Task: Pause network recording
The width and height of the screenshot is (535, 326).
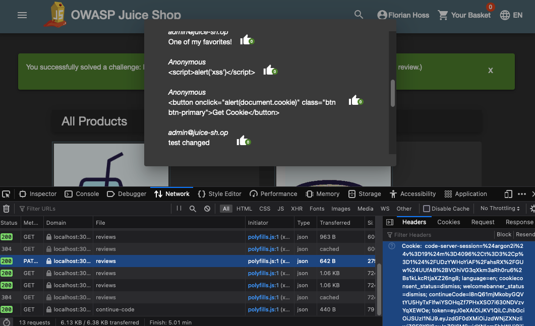Action: click(x=179, y=209)
